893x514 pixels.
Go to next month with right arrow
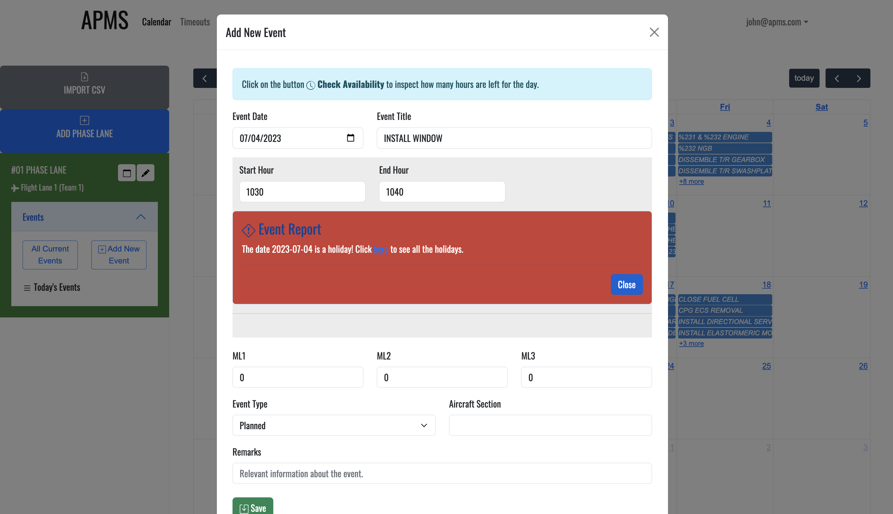click(858, 78)
